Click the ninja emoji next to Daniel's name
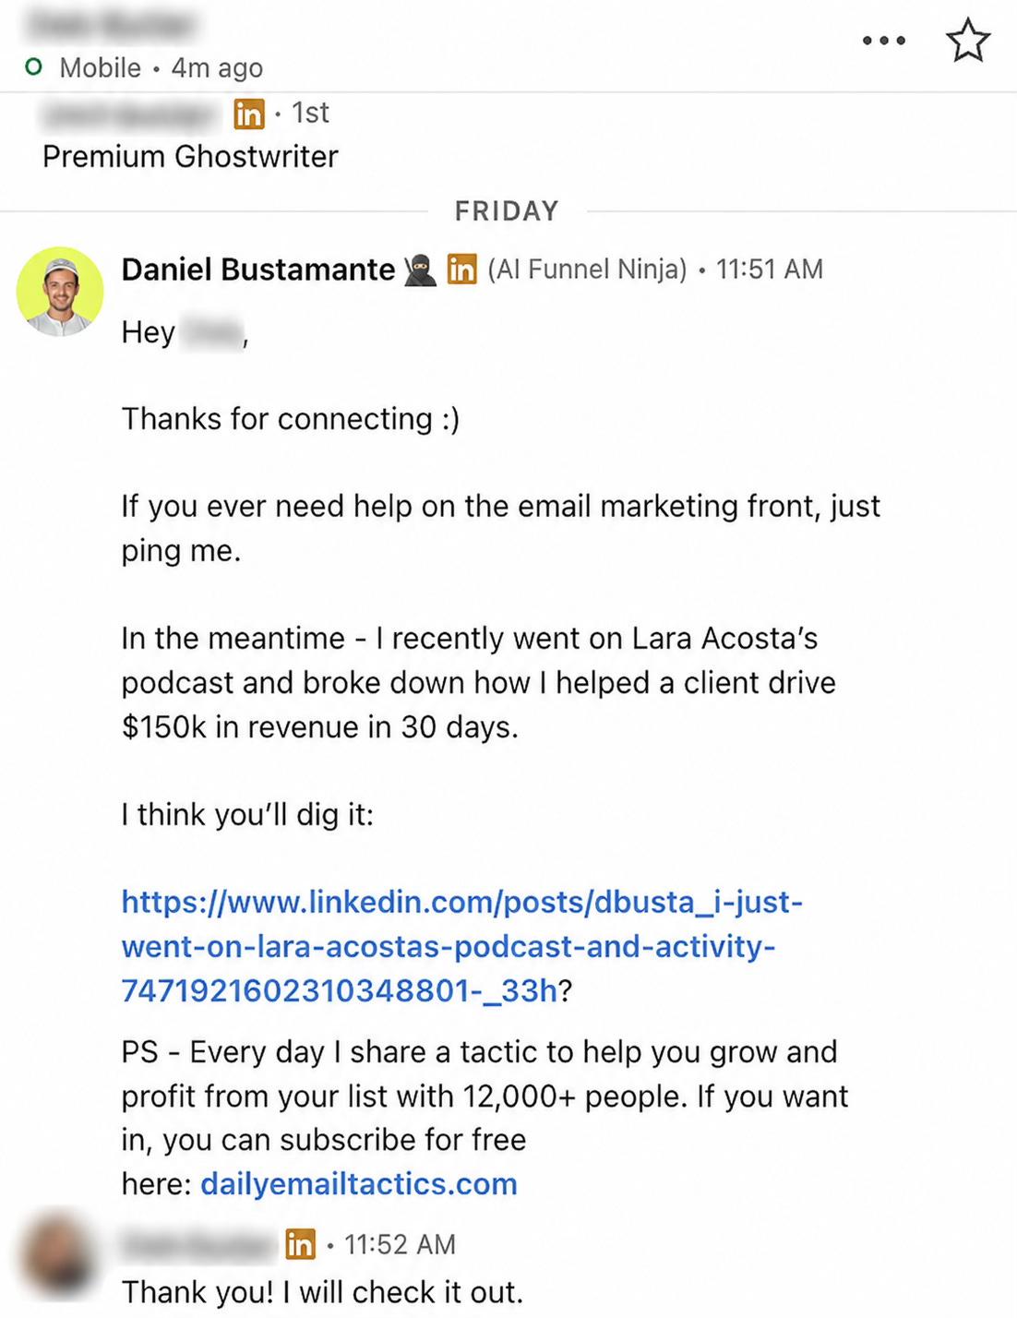Viewport: 1017px width, 1318px height. point(420,270)
